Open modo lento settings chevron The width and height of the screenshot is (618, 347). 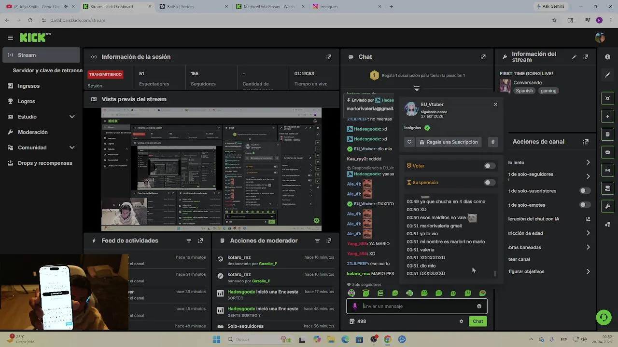tap(588, 162)
